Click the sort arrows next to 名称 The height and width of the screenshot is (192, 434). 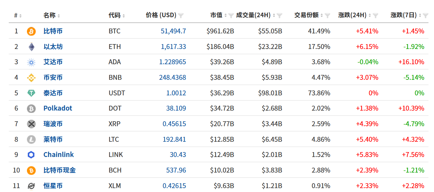tap(59, 16)
